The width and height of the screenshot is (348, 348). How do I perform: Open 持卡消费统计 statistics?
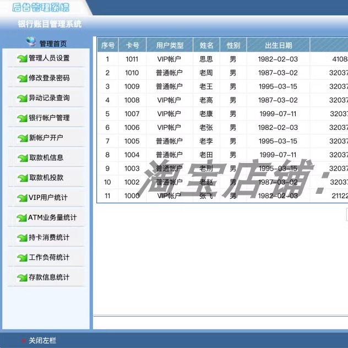[49, 237]
